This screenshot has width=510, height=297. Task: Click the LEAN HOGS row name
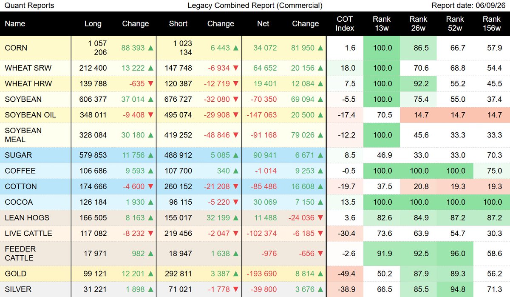point(27,218)
